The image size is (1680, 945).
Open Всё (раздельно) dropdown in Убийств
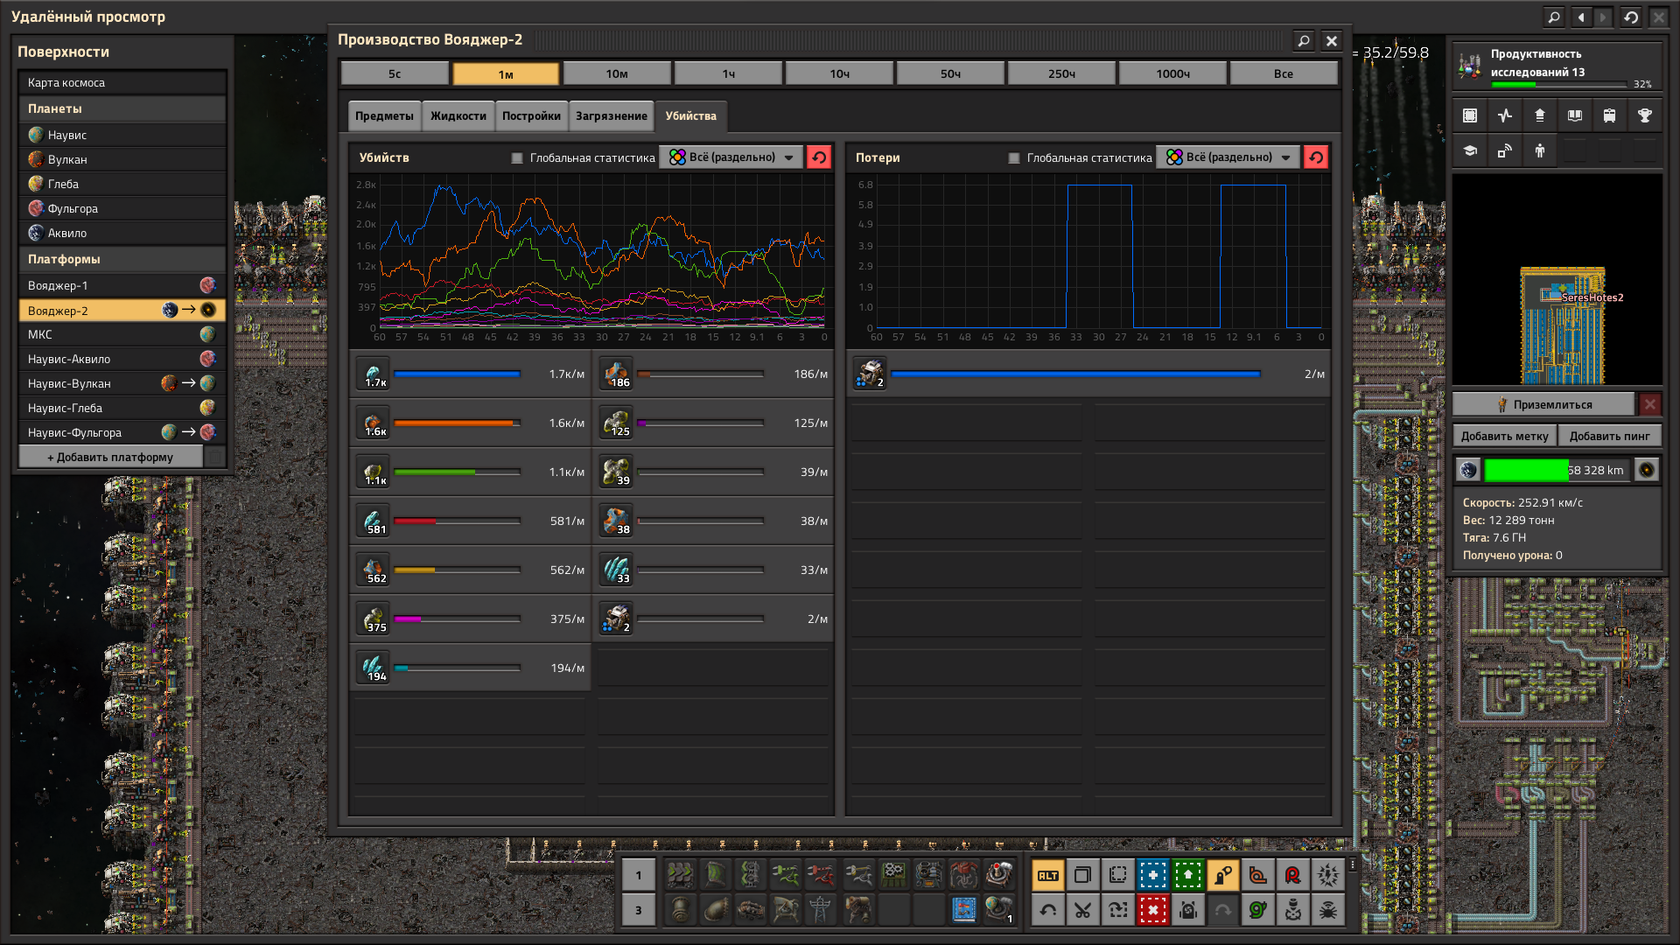pyautogui.click(x=731, y=157)
